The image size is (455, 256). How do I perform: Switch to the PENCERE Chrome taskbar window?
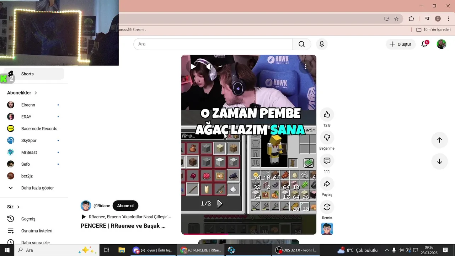click(x=201, y=250)
